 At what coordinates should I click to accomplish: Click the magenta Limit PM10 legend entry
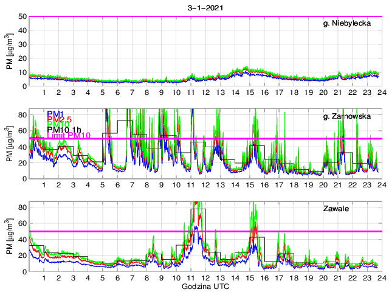coord(68,136)
